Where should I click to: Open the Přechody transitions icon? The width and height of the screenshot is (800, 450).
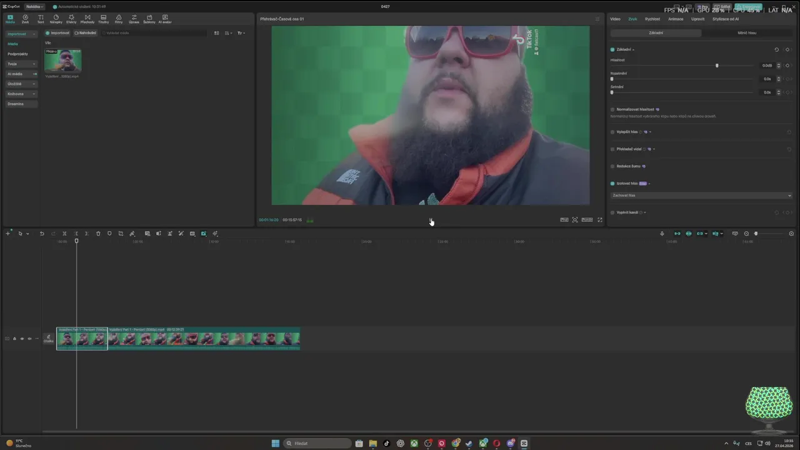pos(87,19)
